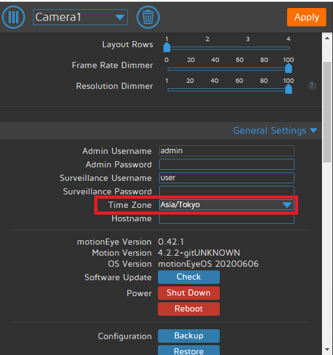Click the Backup configuration button

[x=189, y=336]
